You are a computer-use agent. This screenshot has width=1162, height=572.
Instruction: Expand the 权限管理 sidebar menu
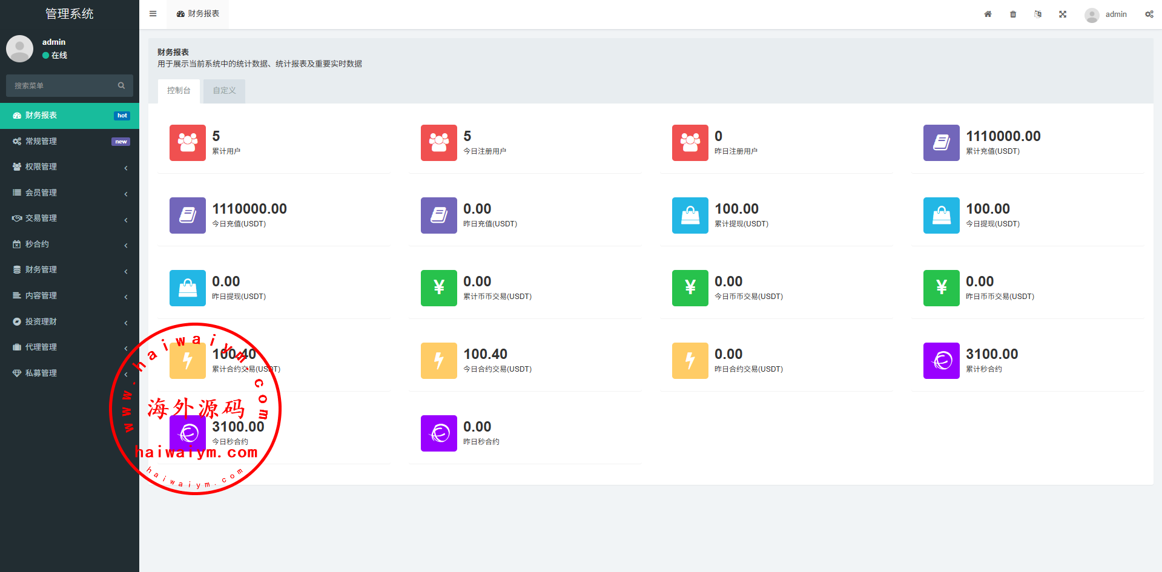click(70, 167)
